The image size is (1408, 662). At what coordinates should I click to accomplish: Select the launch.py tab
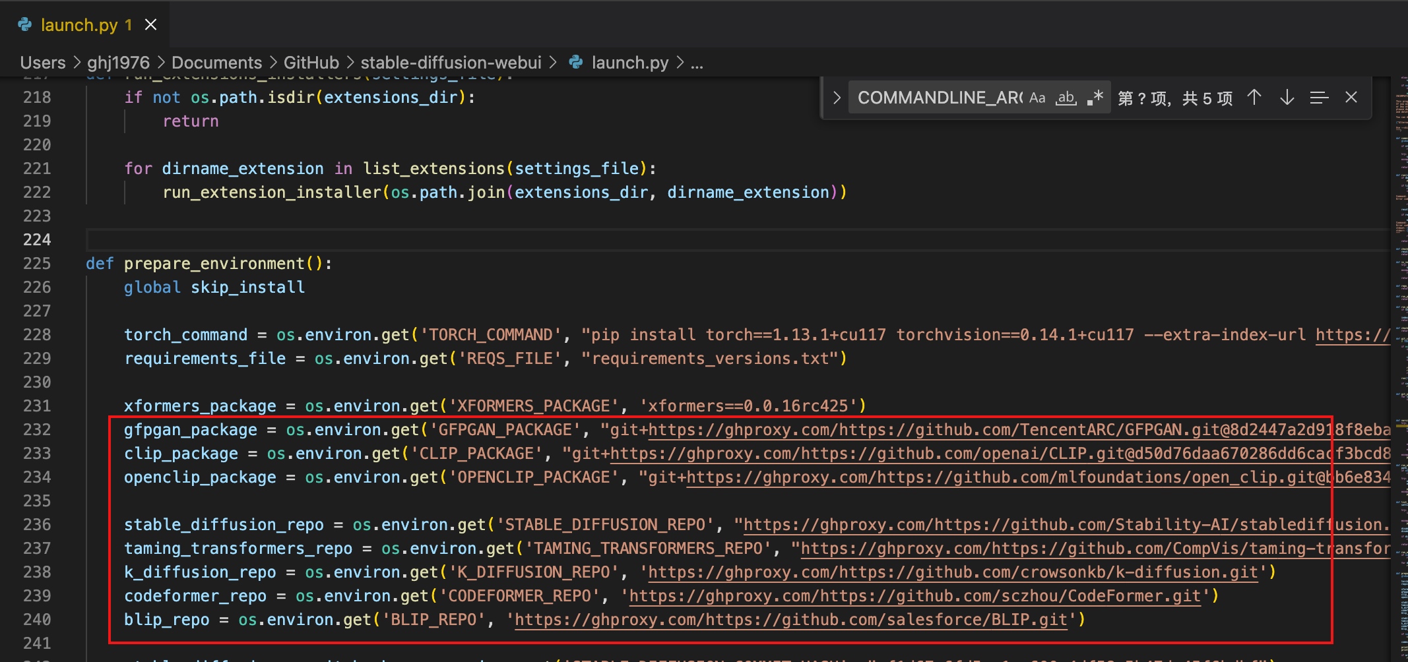pos(84,25)
